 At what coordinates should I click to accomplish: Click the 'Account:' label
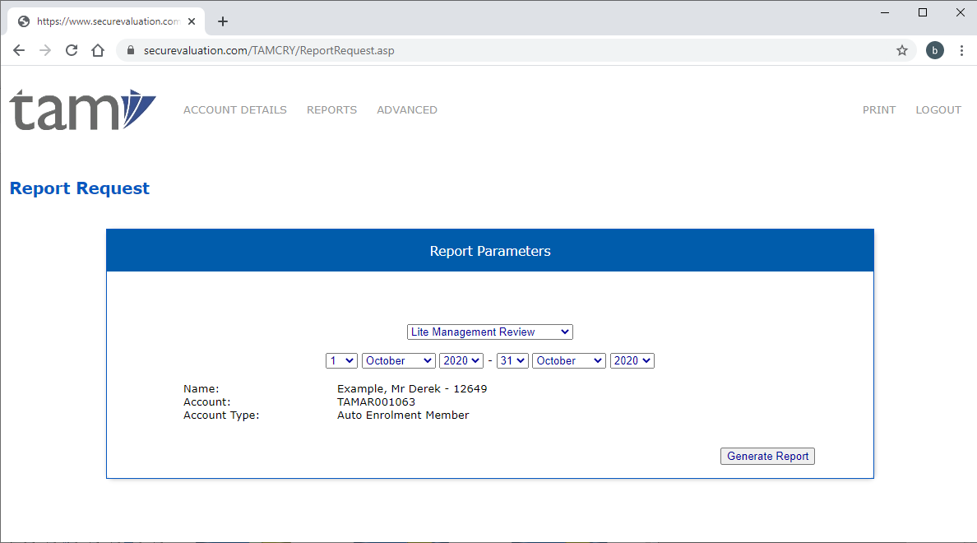(x=207, y=402)
